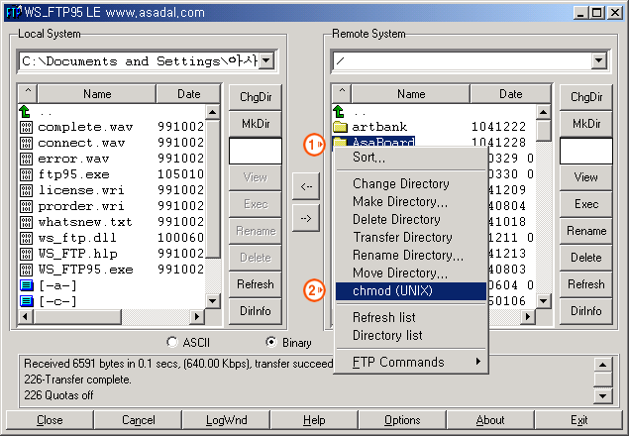Image resolution: width=629 pixels, height=436 pixels.
Task: Click the local MkDir button
Action: point(256,124)
